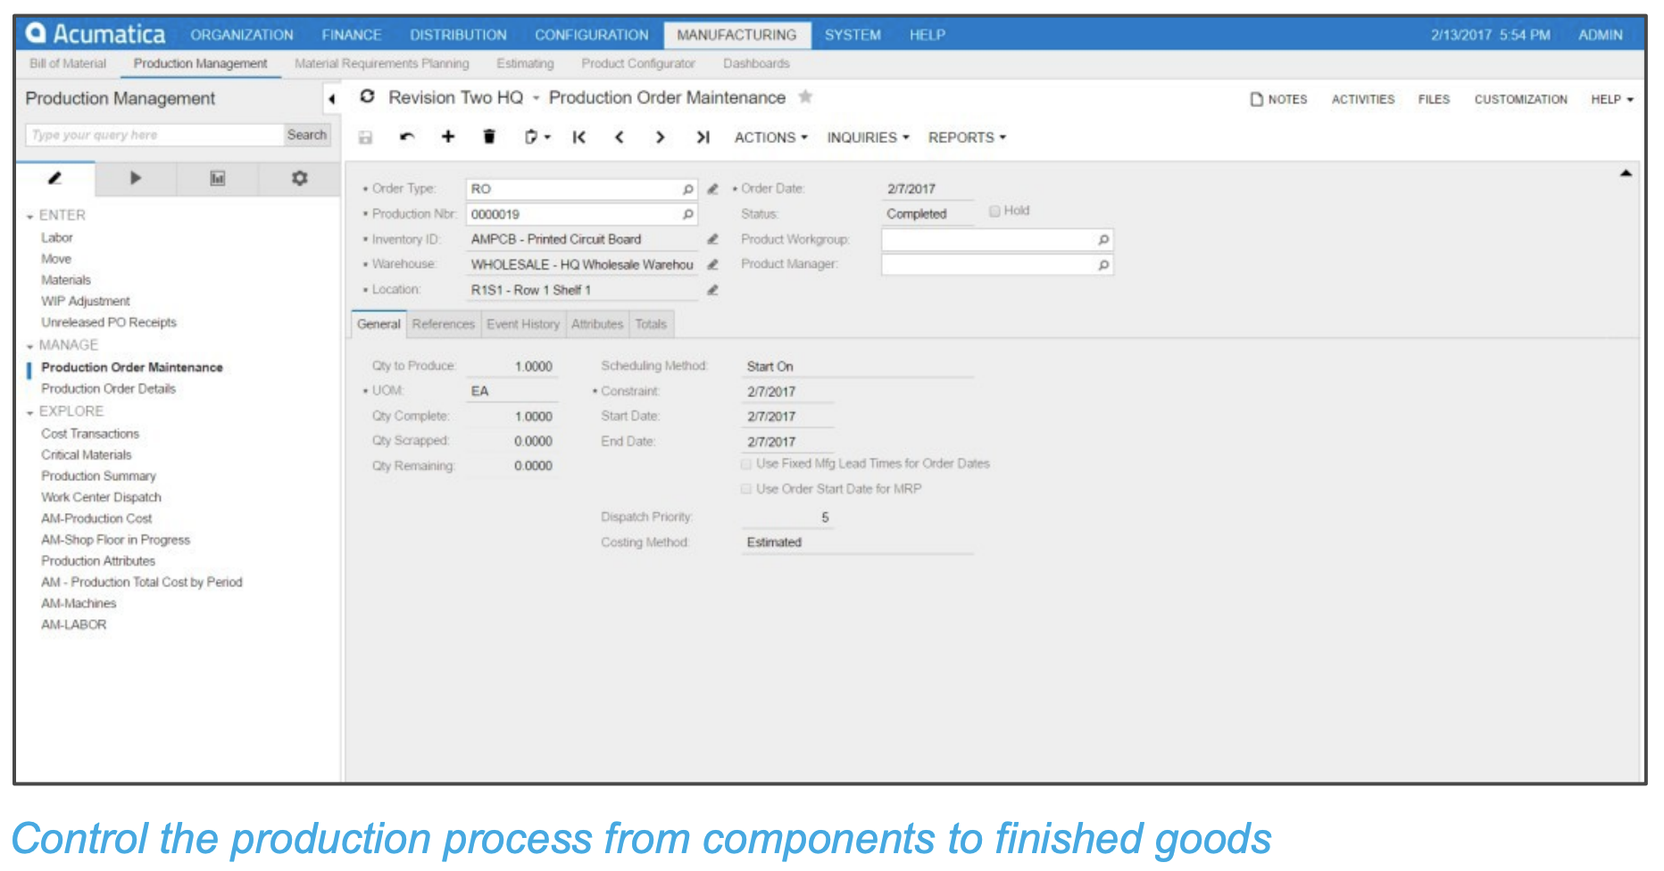The height and width of the screenshot is (871, 1664).
Task: Collapse the navigation pane arrow
Action: 331,99
